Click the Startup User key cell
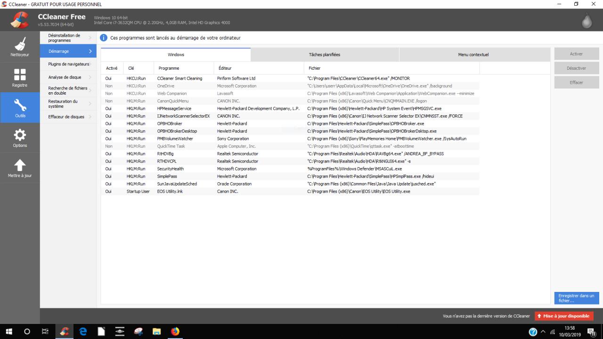Image resolution: width=603 pixels, height=339 pixels. tap(138, 192)
